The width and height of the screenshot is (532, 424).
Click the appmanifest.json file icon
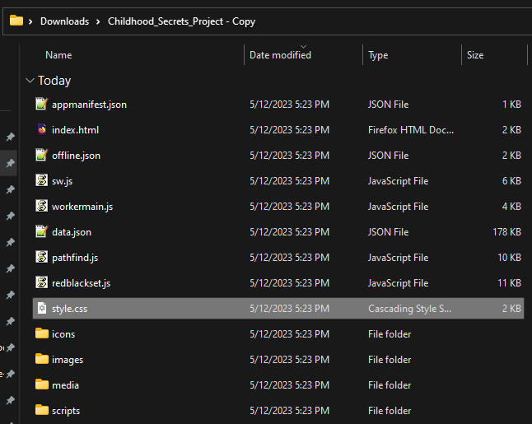42,105
